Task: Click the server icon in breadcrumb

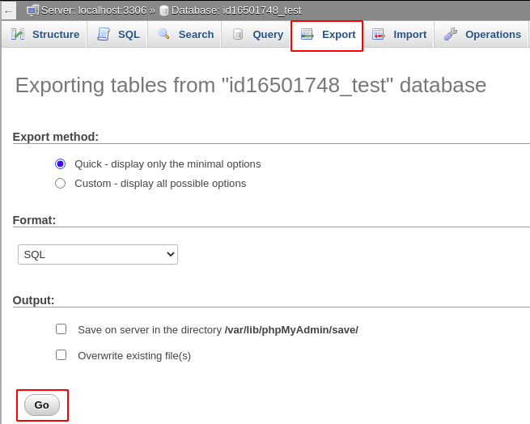Action: pos(32,11)
